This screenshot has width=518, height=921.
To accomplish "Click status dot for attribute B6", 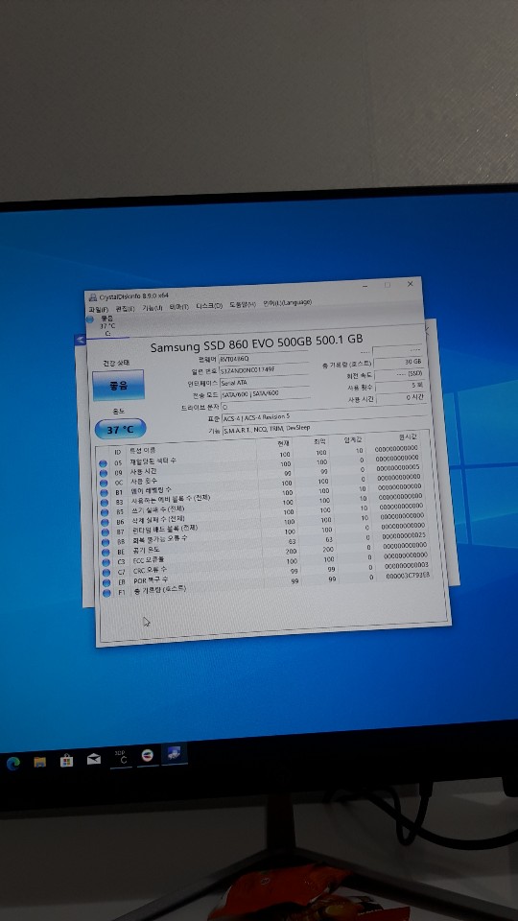I will pos(105,524).
